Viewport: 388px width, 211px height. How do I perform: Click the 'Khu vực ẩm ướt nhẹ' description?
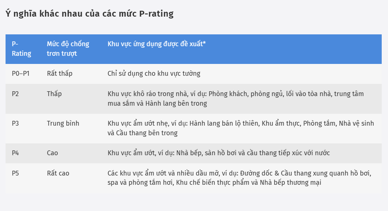139,123
